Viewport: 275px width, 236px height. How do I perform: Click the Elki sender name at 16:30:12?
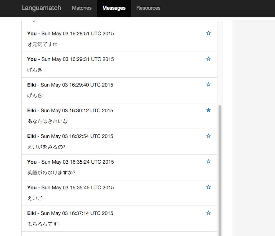(x=31, y=111)
